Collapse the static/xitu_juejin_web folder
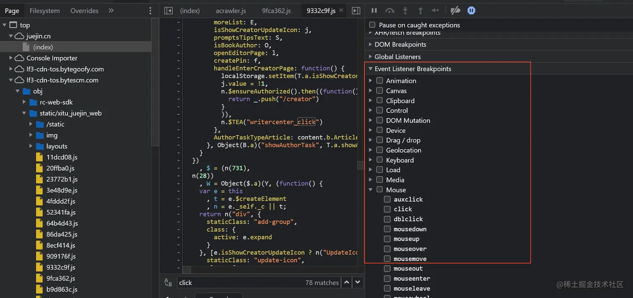The height and width of the screenshot is (298, 633). point(25,113)
